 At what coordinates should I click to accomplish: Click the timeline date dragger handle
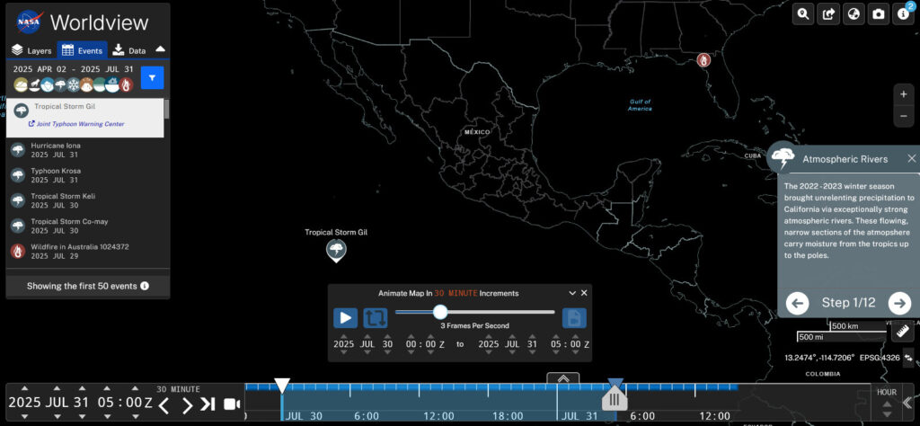pos(615,400)
